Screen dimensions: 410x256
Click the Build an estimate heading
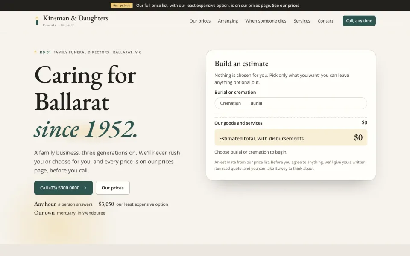point(241,64)
